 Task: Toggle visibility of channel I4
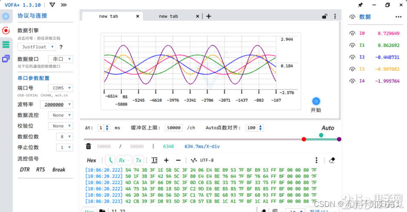point(352,81)
